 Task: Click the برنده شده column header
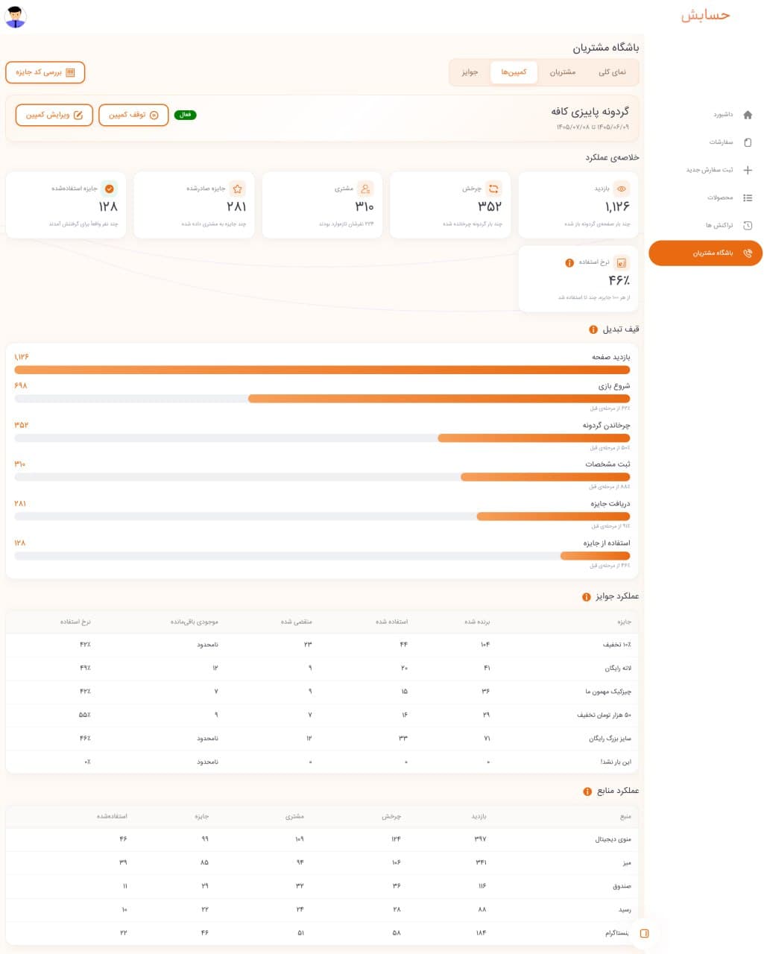477,622
